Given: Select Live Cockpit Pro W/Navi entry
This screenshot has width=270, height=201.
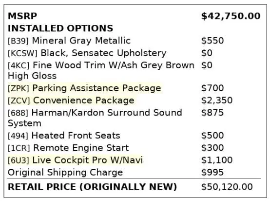Looking at the screenshot, I should point(75,160).
